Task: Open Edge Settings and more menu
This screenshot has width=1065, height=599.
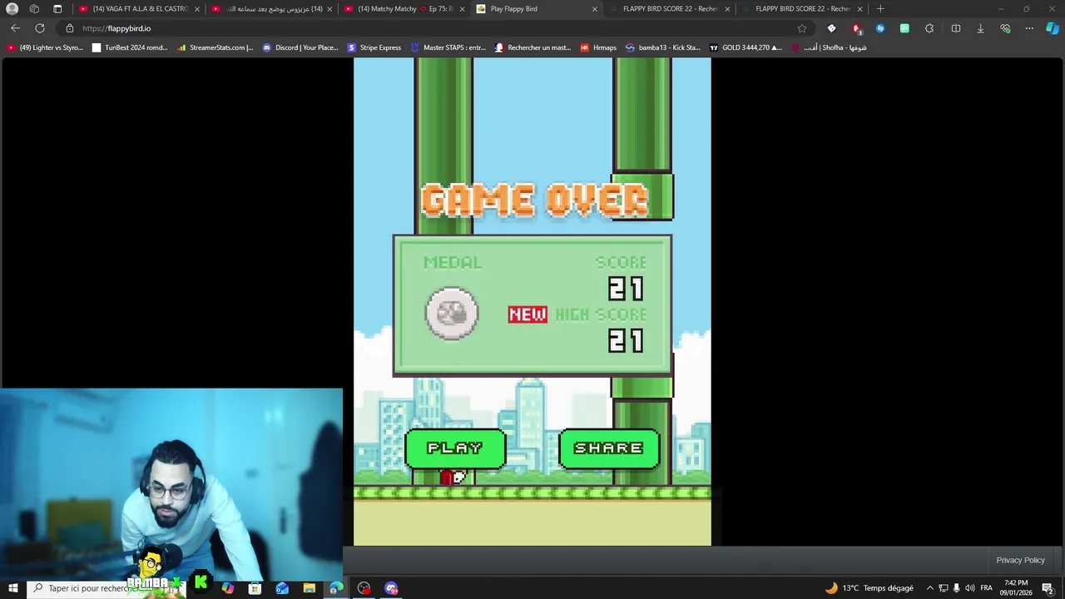Action: click(1029, 28)
